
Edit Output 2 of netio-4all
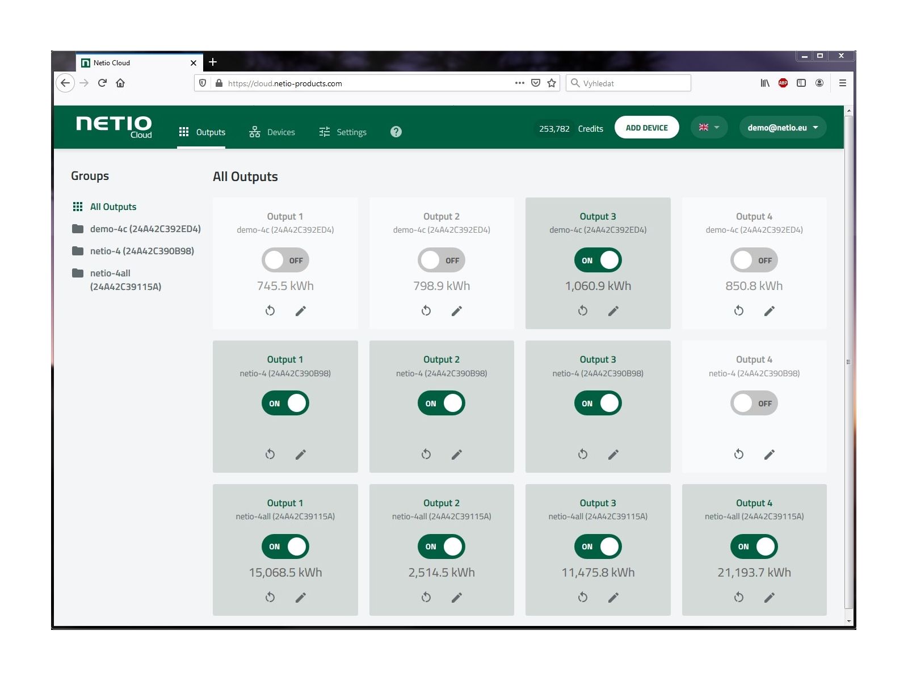[x=457, y=597]
